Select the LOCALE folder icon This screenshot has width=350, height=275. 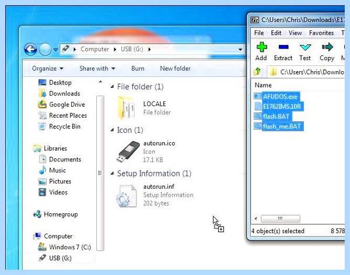tap(127, 108)
